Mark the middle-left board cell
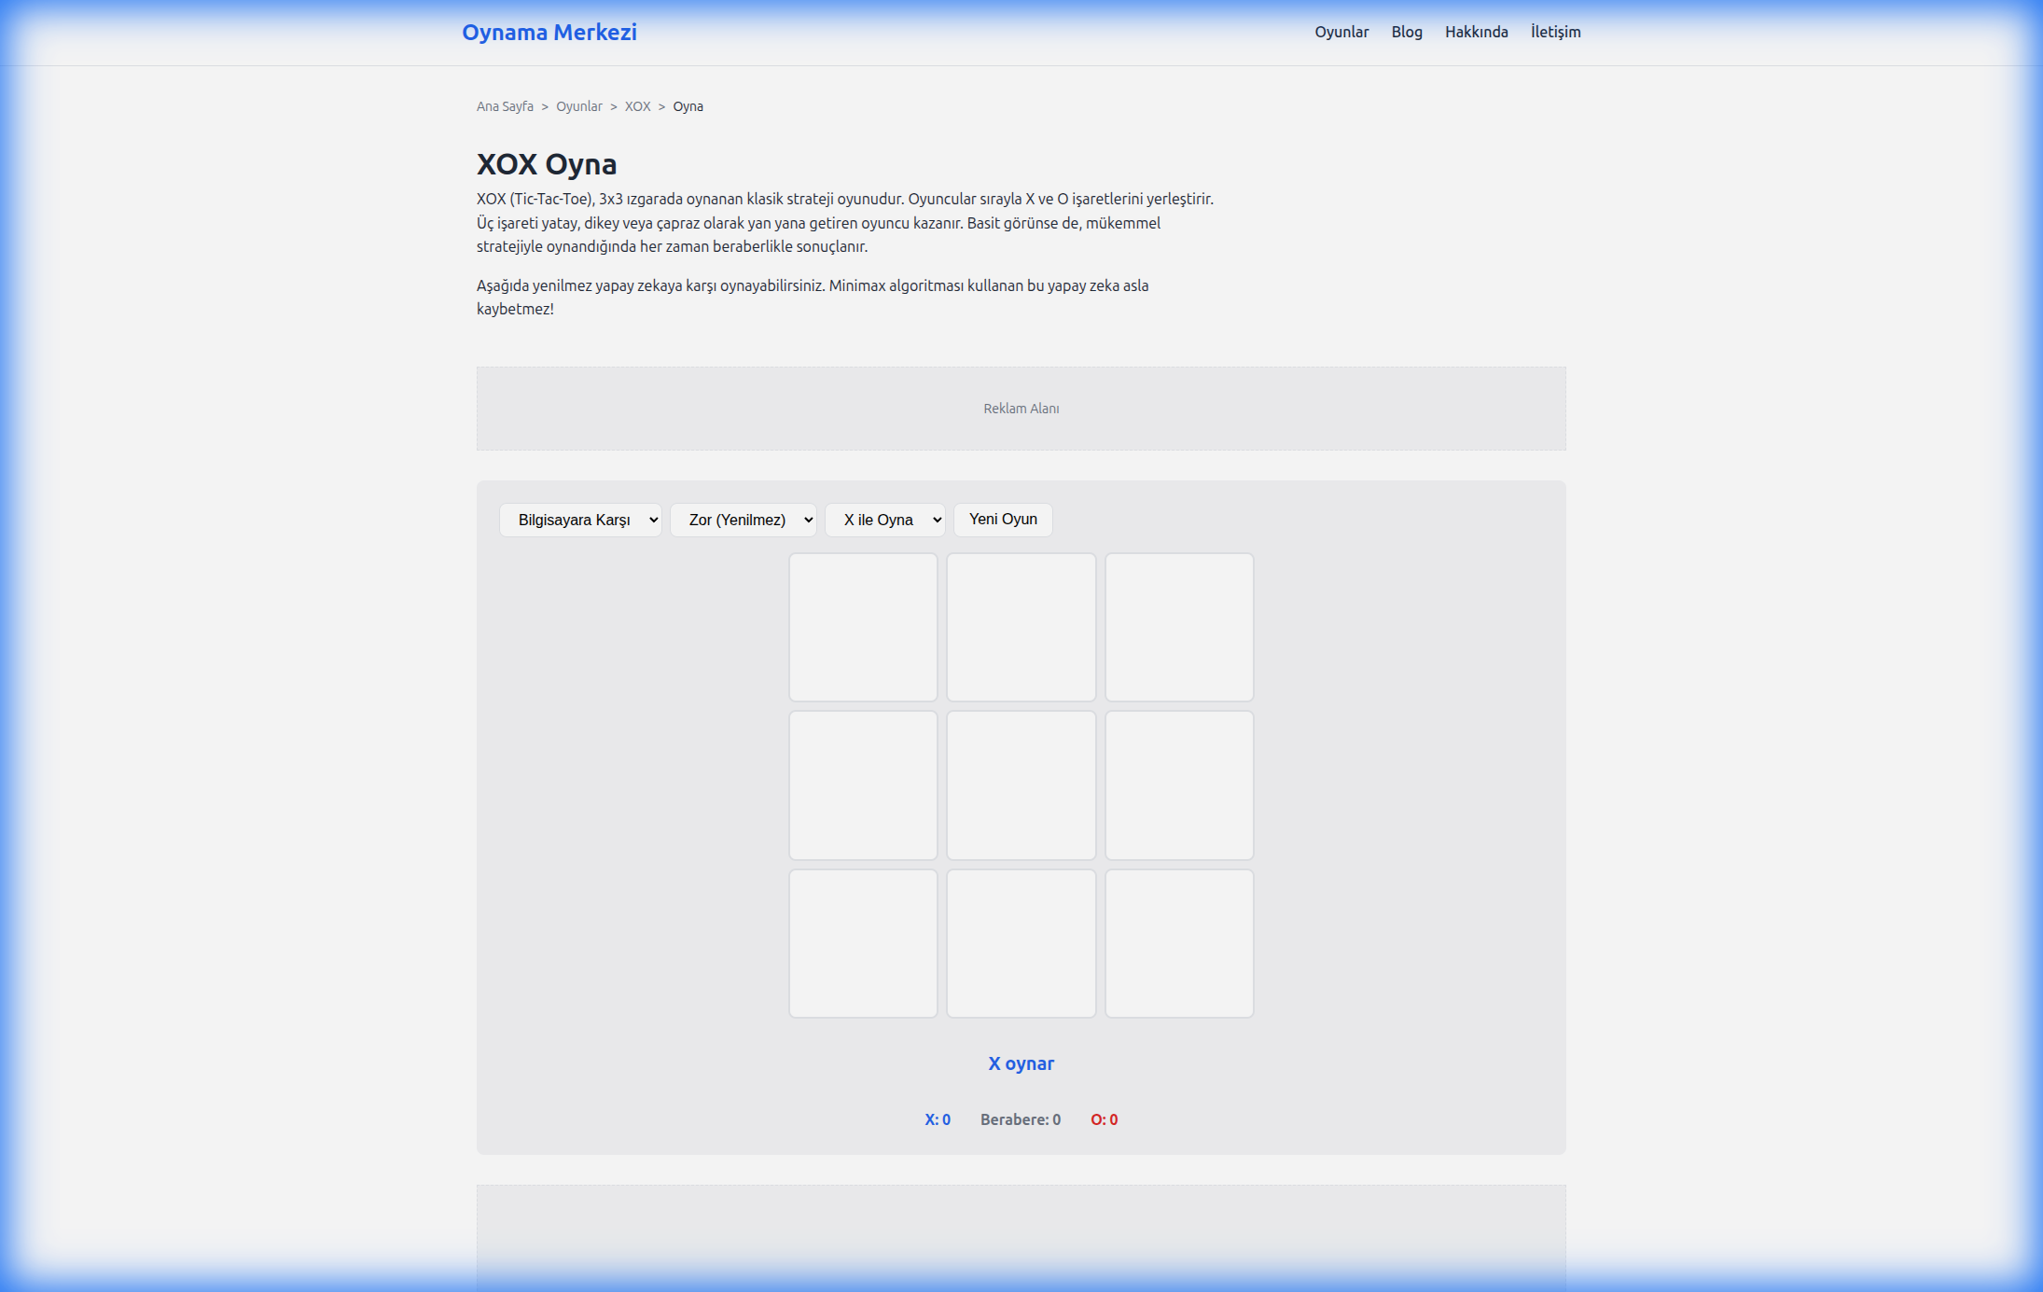This screenshot has height=1292, width=2043. tap(863, 785)
